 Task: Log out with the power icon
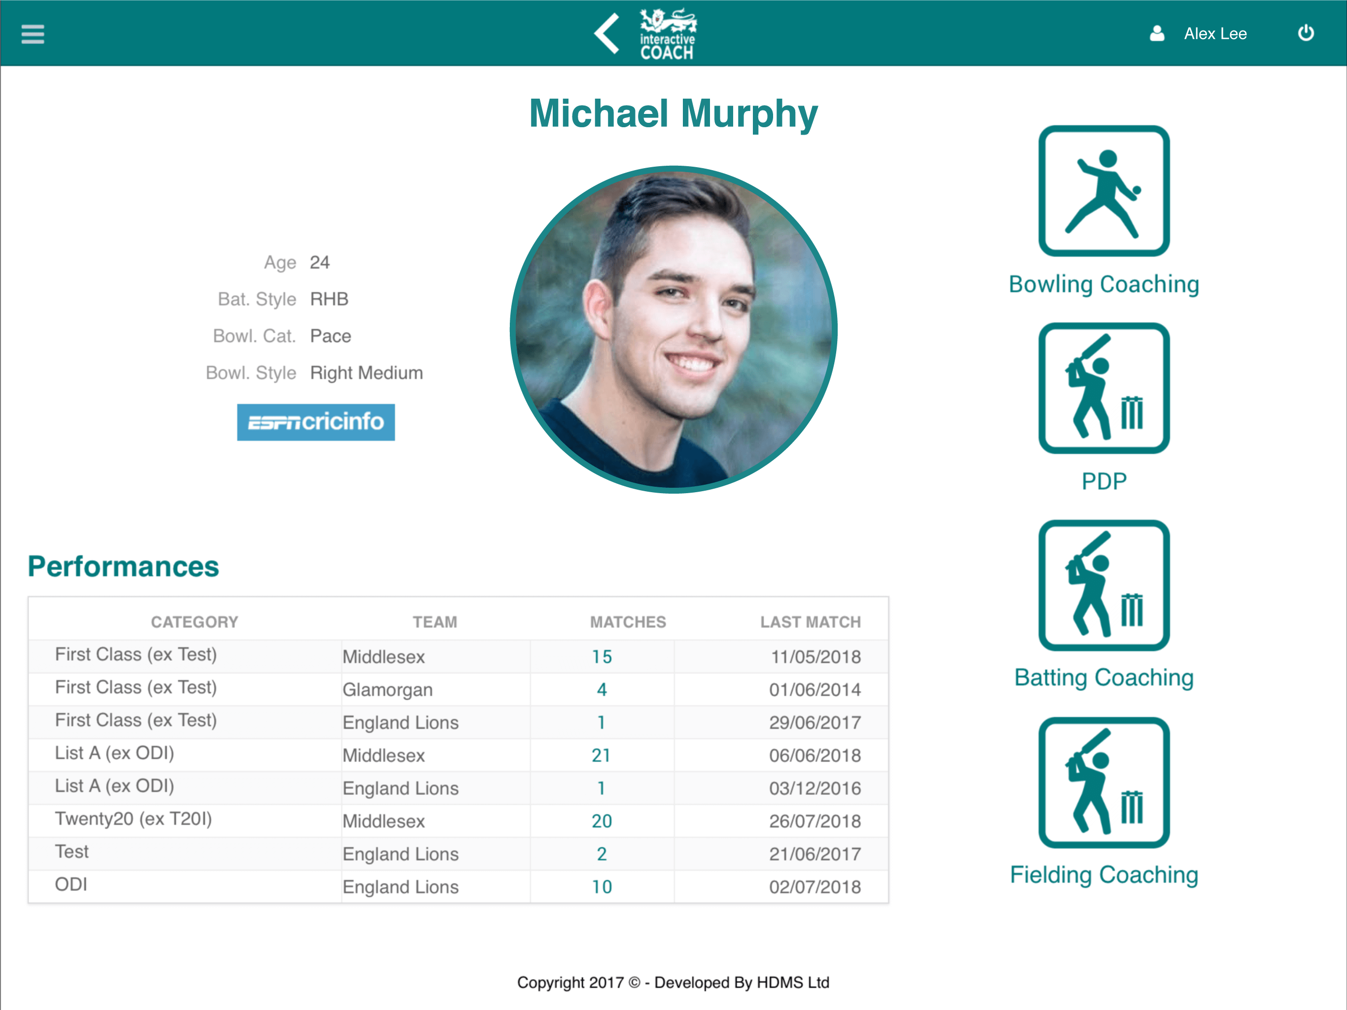(1306, 33)
